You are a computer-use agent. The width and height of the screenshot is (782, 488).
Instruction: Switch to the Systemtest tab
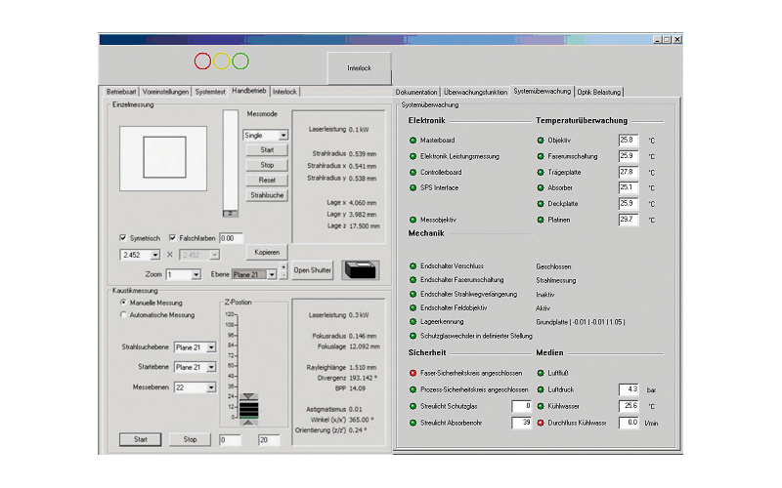click(210, 92)
